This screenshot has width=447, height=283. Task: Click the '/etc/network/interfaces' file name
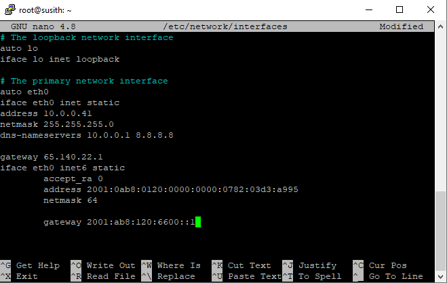coord(225,26)
